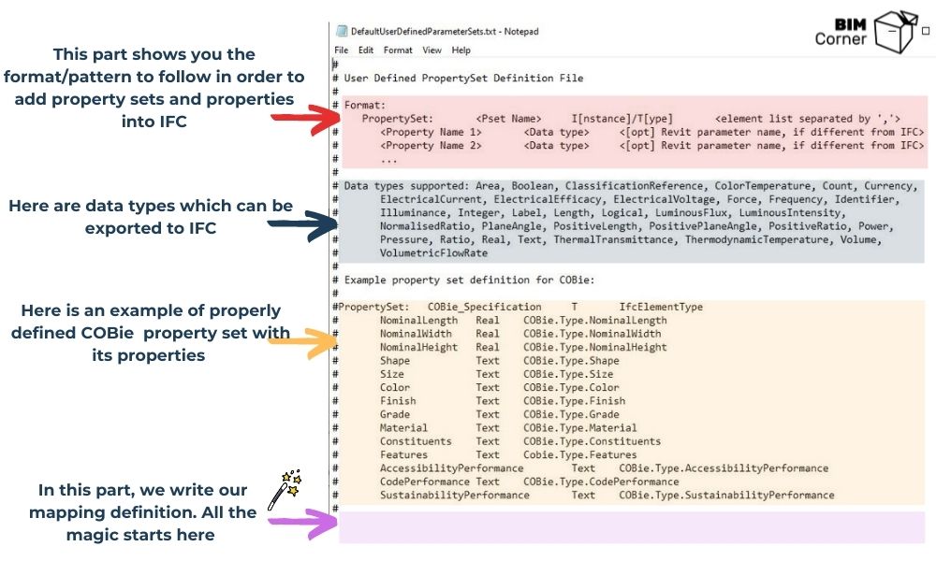The image size is (936, 561).
Task: Open the View menu in Notepad
Action: click(431, 50)
